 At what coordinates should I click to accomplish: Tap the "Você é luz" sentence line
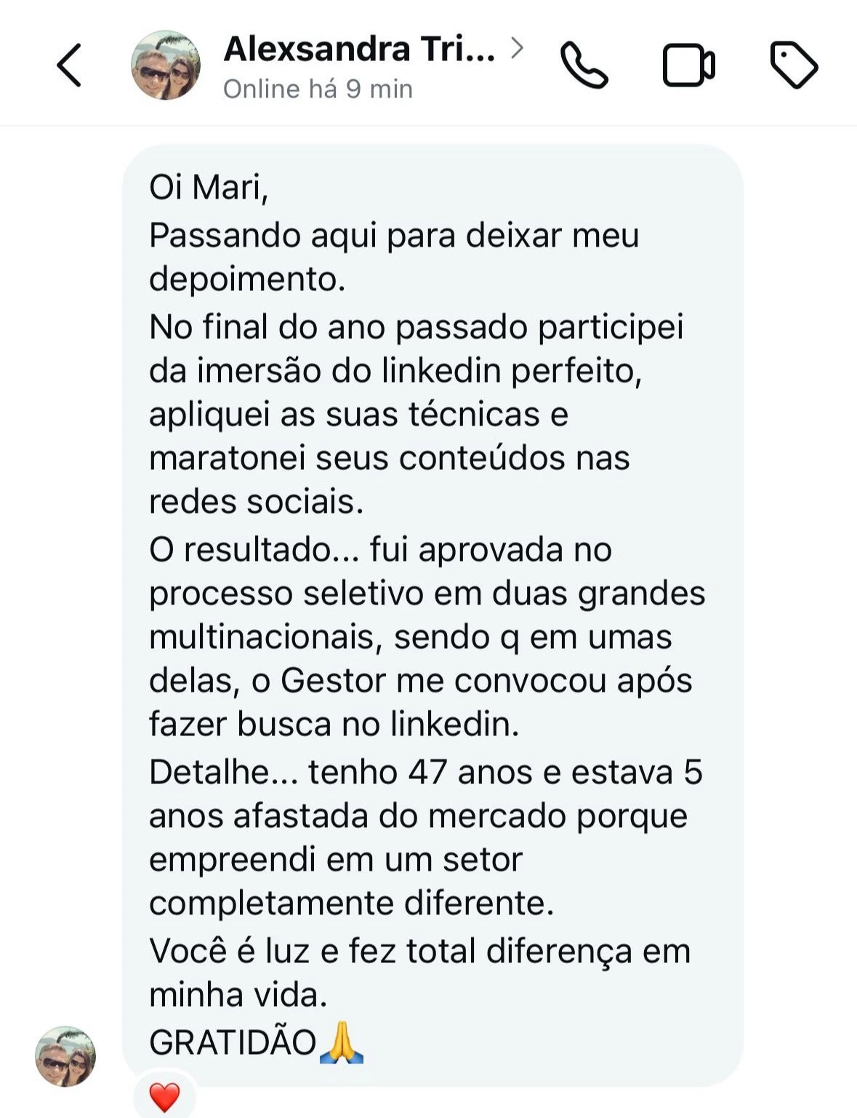(419, 951)
